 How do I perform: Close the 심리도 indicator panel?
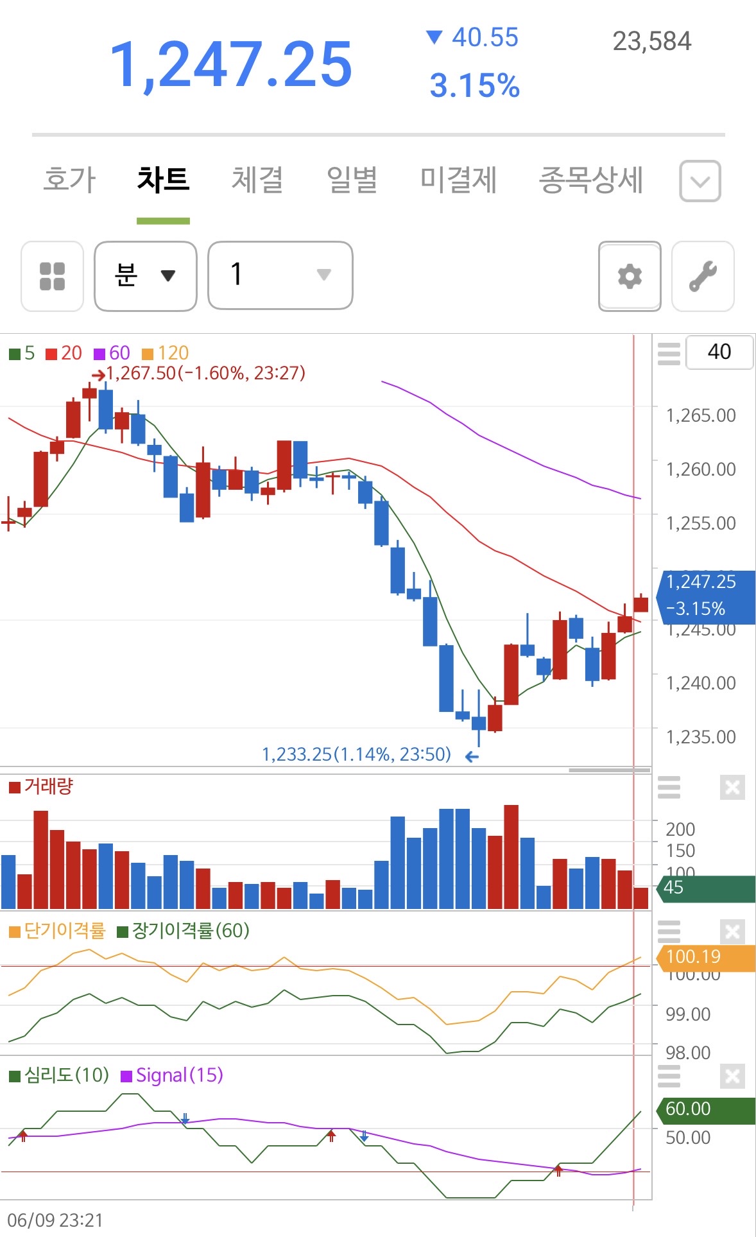tap(732, 1076)
